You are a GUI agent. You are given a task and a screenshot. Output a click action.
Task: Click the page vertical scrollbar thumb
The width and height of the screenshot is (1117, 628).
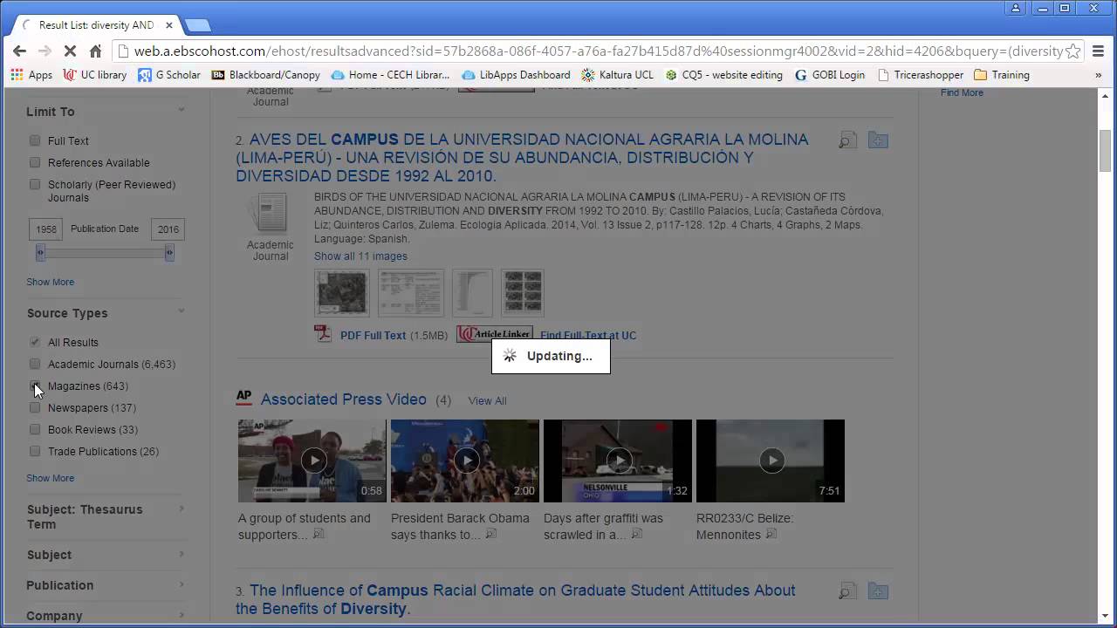click(x=1106, y=150)
